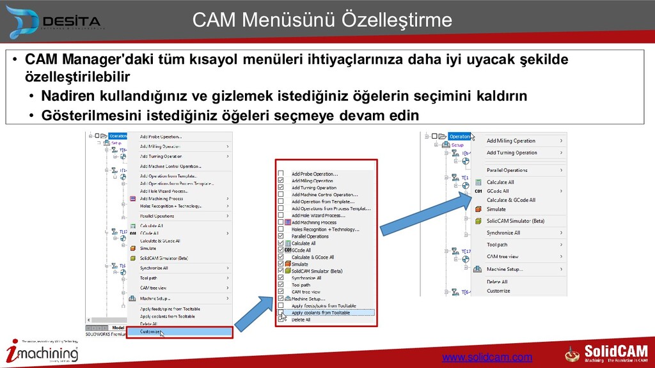The width and height of the screenshot is (655, 368).
Task: Uncheck Add Turning Operation in customize checklist
Action: pos(281,187)
